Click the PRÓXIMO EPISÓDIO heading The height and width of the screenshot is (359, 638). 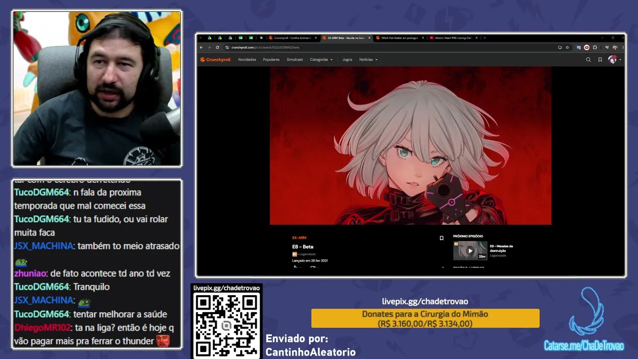[x=468, y=236]
